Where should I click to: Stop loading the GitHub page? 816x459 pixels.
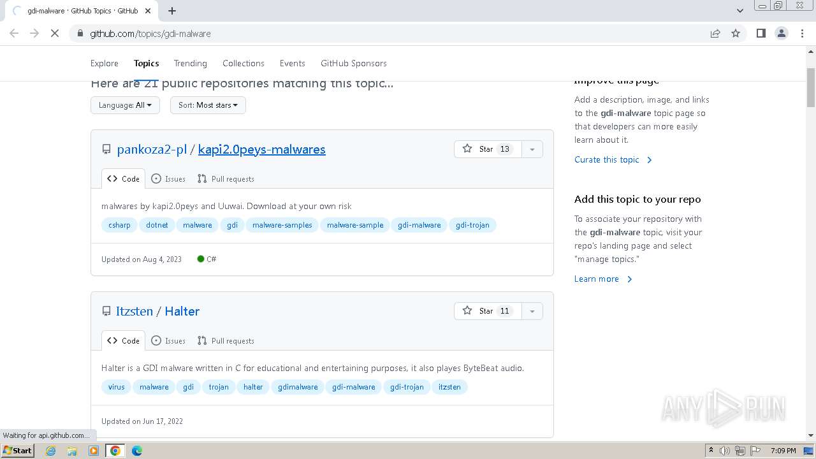pos(55,33)
